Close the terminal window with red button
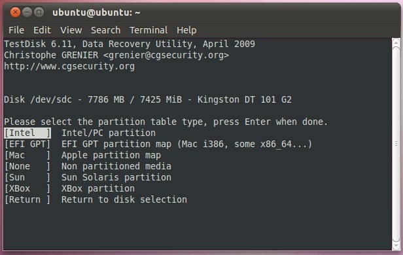Image resolution: width=403 pixels, height=255 pixels. pyautogui.click(x=15, y=12)
